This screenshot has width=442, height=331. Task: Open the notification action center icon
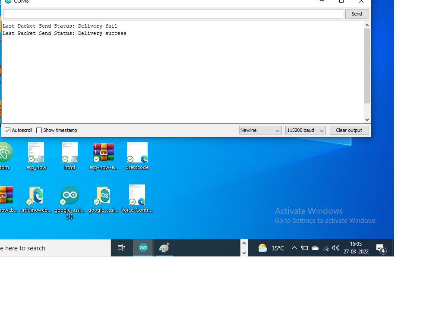coord(381,249)
